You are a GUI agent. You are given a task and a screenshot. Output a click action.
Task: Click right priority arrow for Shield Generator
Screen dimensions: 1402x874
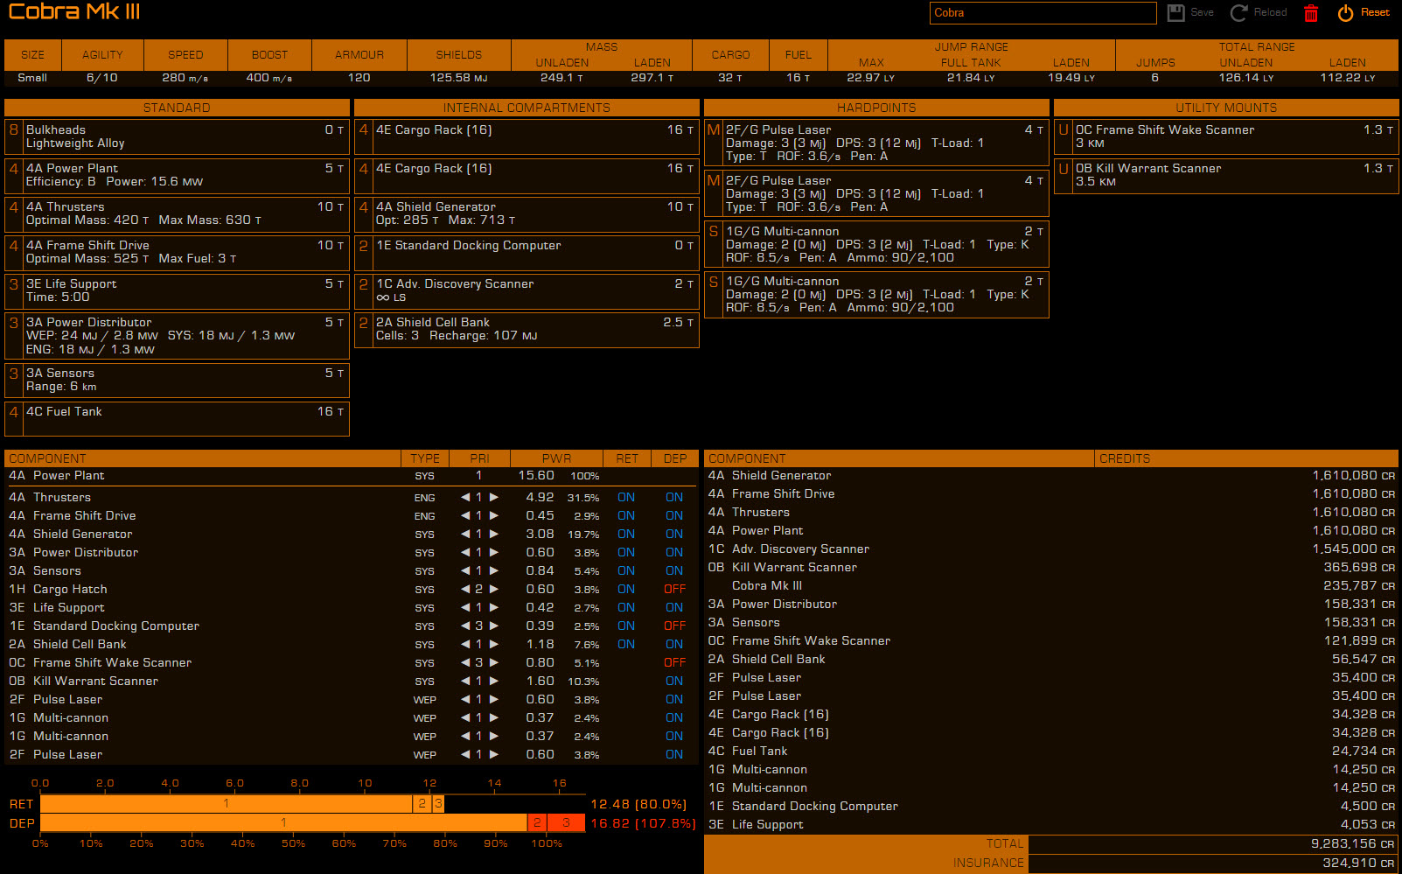(x=494, y=534)
